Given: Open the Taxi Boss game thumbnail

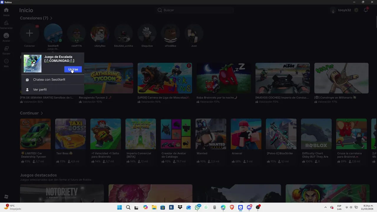Looking at the screenshot, I should pyautogui.click(x=70, y=134).
